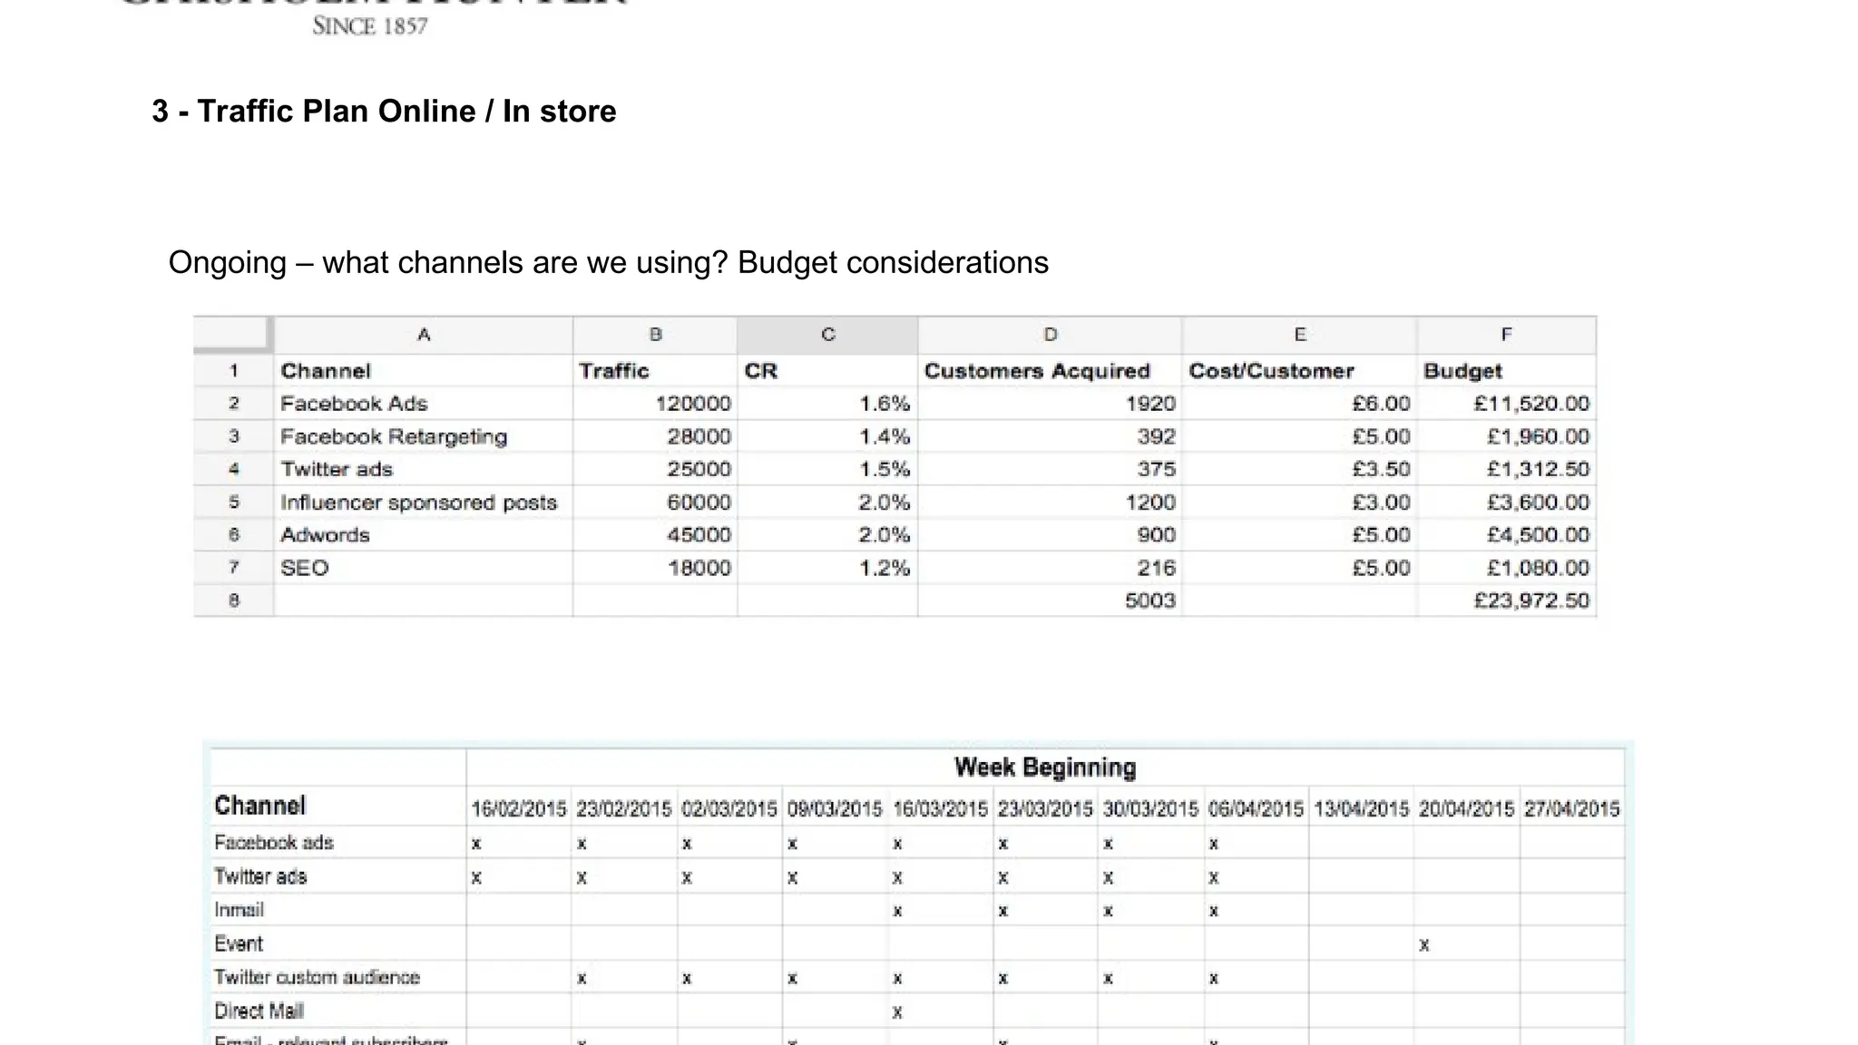Click traffic value 60000
Screen dimensions: 1858x1045
tap(655, 503)
